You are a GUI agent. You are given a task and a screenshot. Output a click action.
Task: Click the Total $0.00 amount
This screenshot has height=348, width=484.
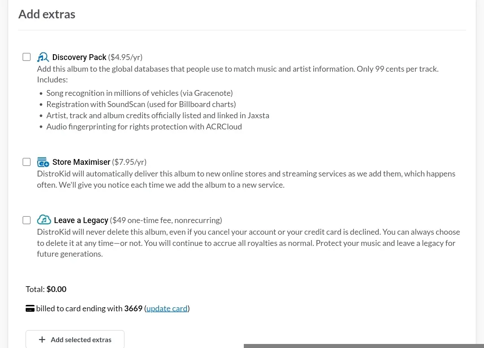coord(56,289)
